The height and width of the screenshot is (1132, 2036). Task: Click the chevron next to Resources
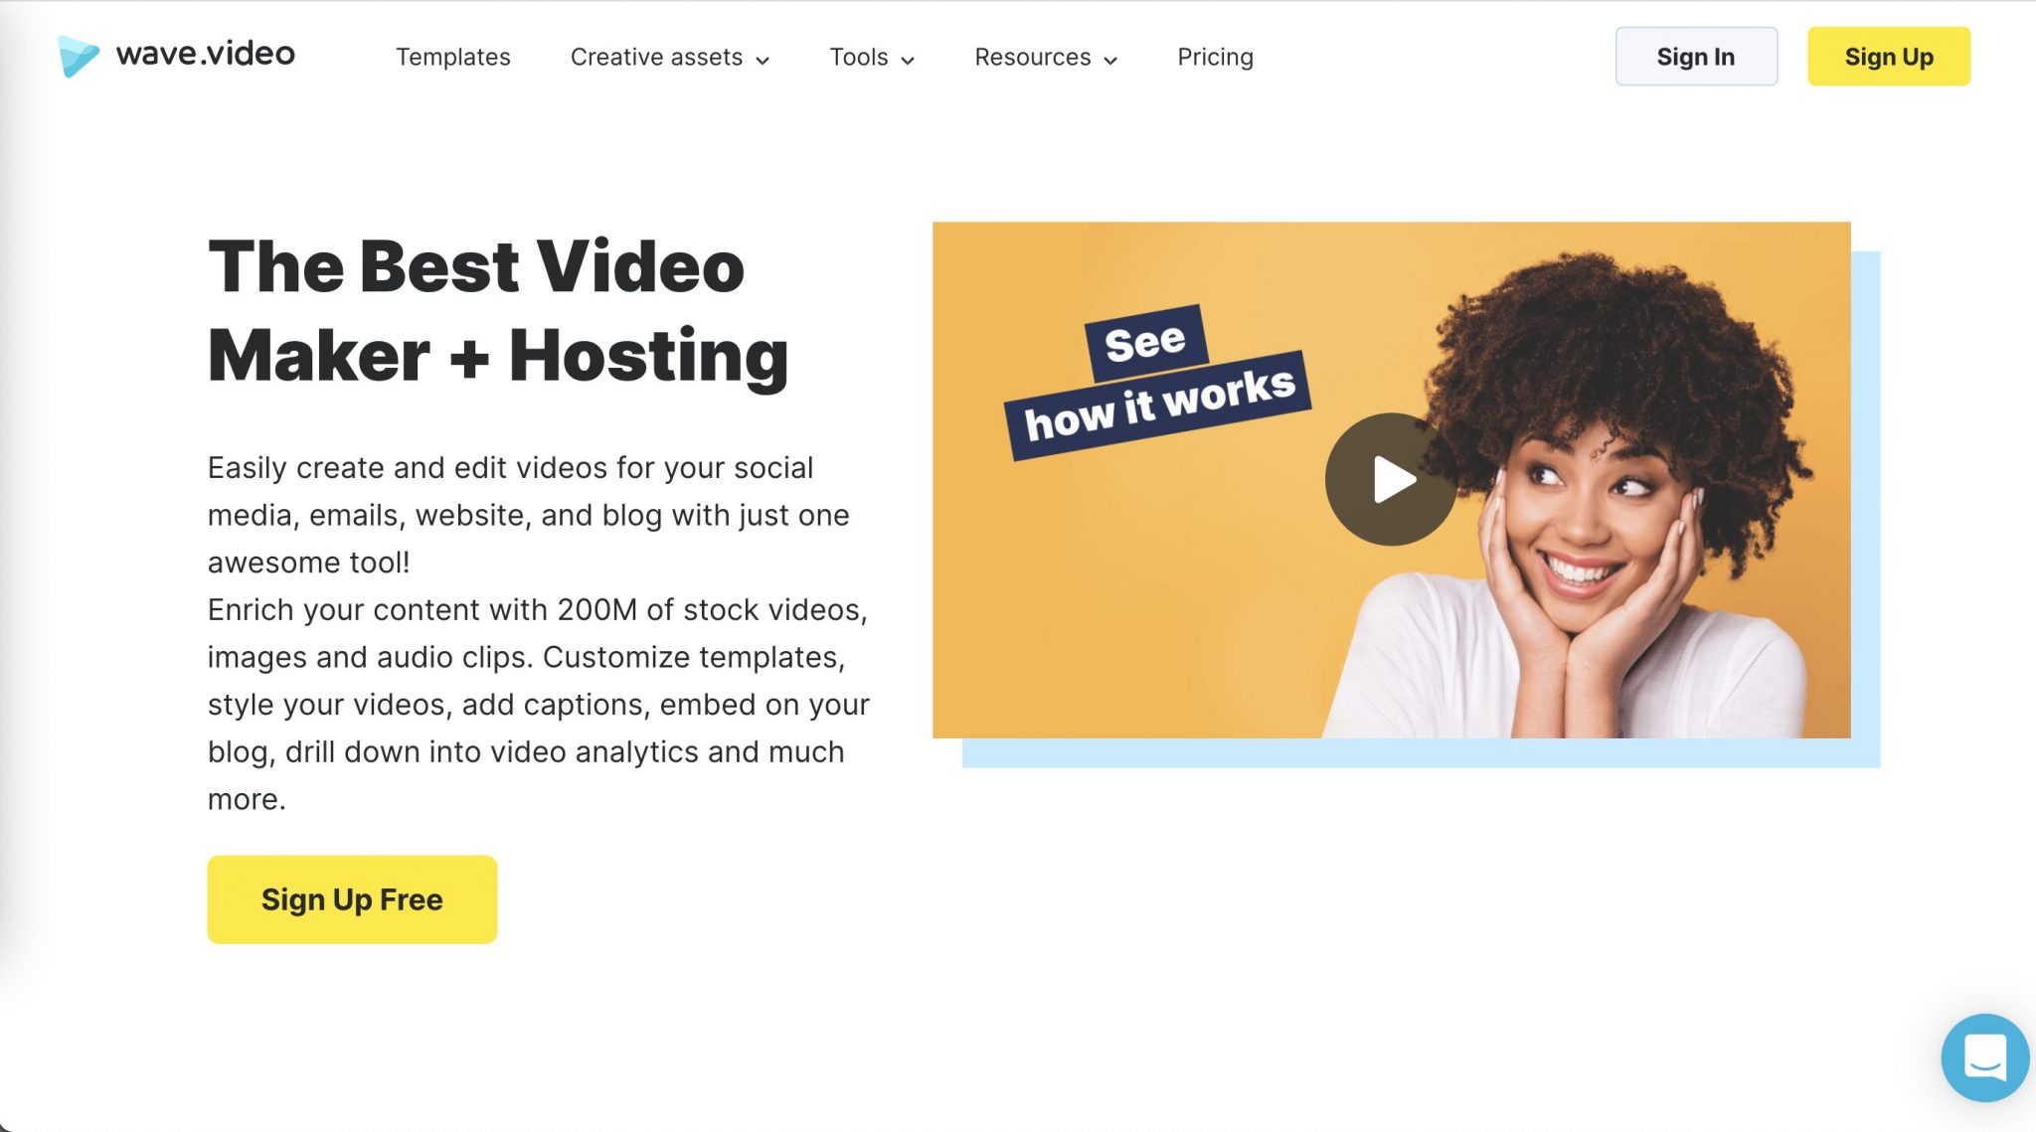pos(1110,61)
